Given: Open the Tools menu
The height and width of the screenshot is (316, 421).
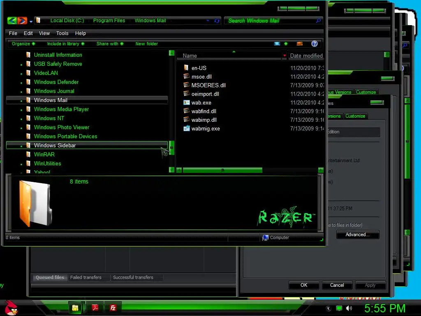Looking at the screenshot, I should click(x=62, y=33).
